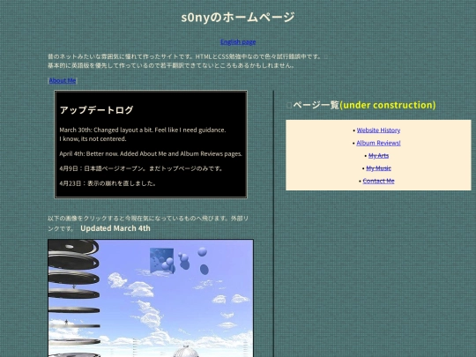Screen dimensions: 476x357
Task: Click the intro line mentioning HTMLとCSS
Action: click(x=185, y=56)
